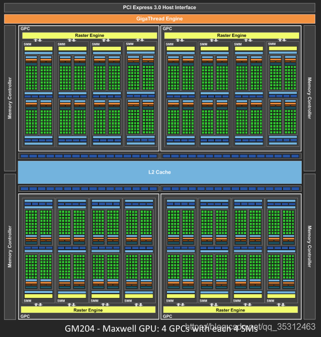Select the first SMM label in upper-right GPC
Viewport: 321px width, 337px height.
click(x=170, y=44)
